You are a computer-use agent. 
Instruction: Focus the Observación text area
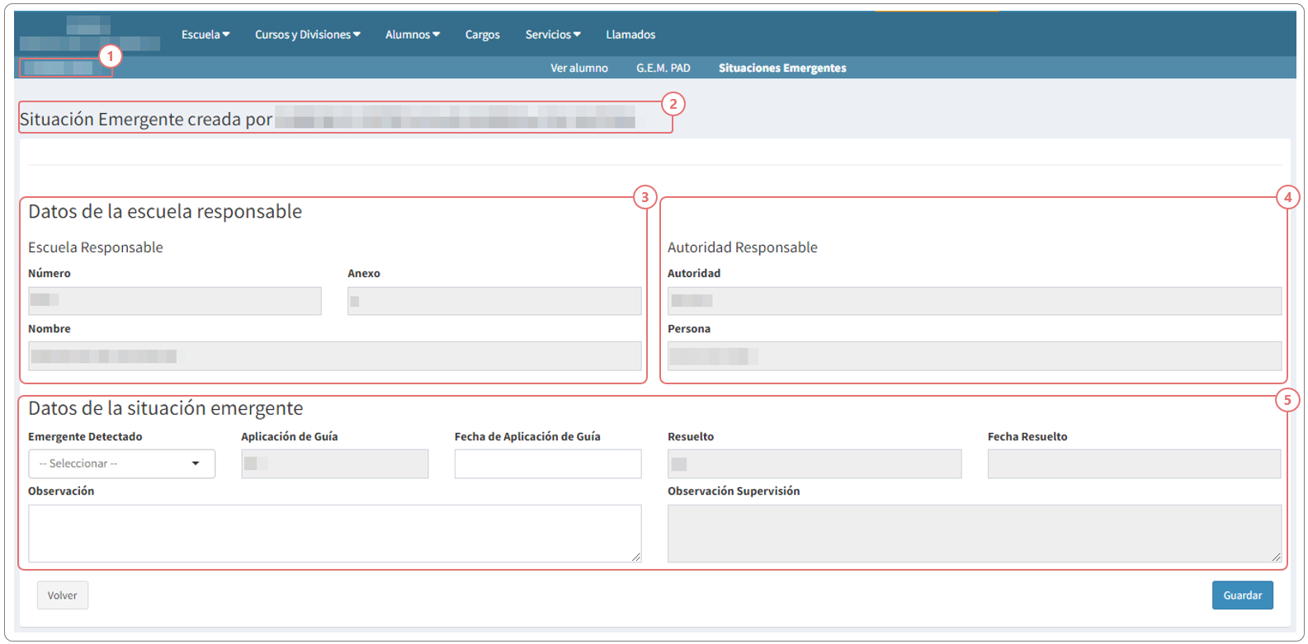click(335, 534)
